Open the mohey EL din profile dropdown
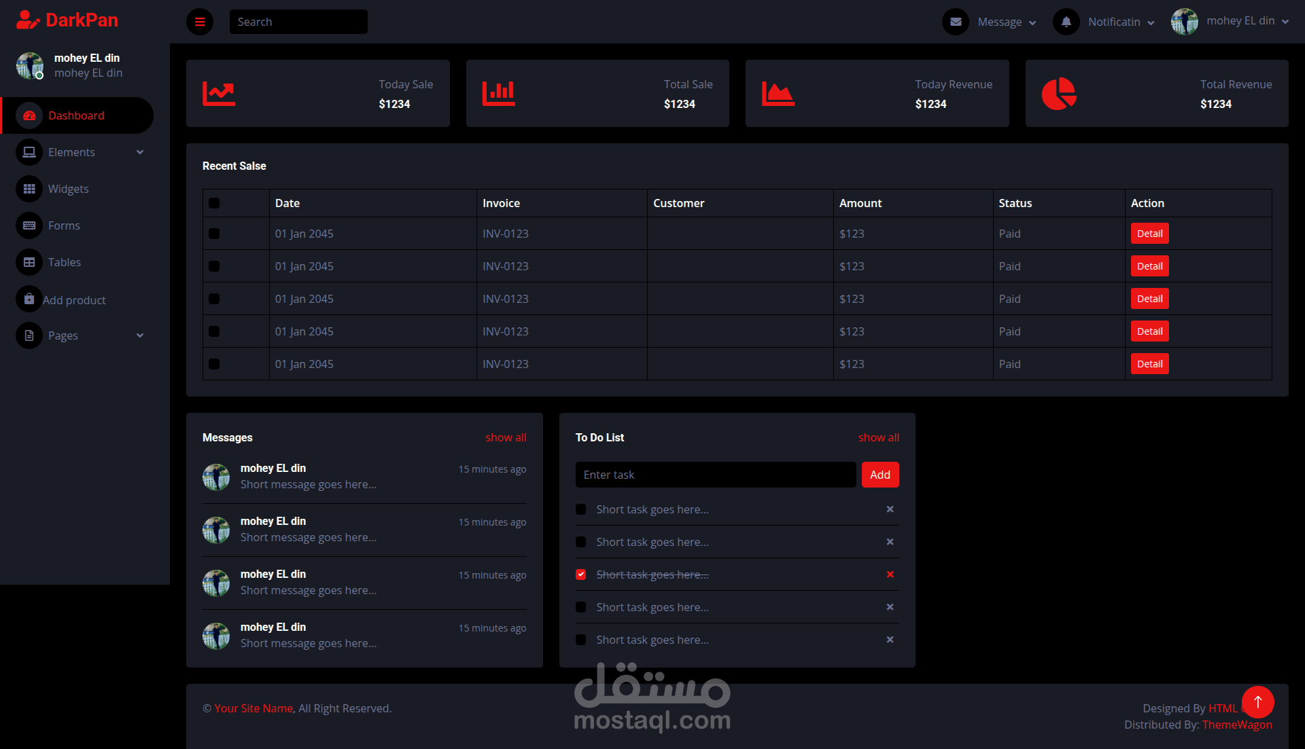 (1230, 22)
